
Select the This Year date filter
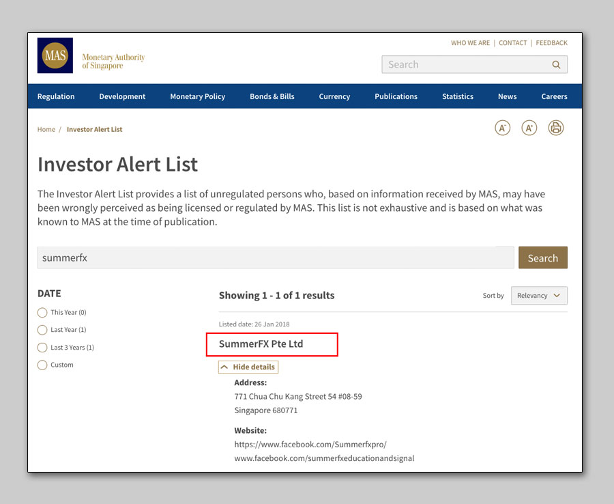coord(42,312)
